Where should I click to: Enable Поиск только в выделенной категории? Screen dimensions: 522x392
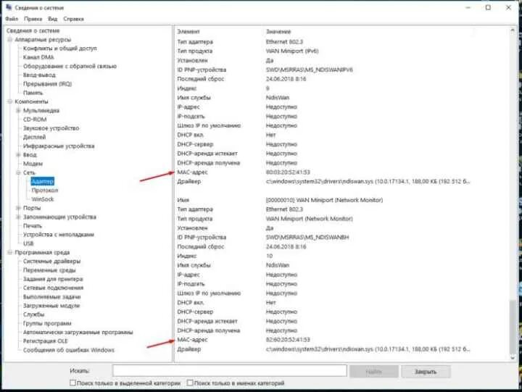pos(73,383)
